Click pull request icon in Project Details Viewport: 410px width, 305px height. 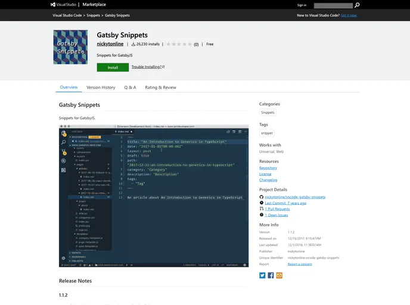point(261,209)
